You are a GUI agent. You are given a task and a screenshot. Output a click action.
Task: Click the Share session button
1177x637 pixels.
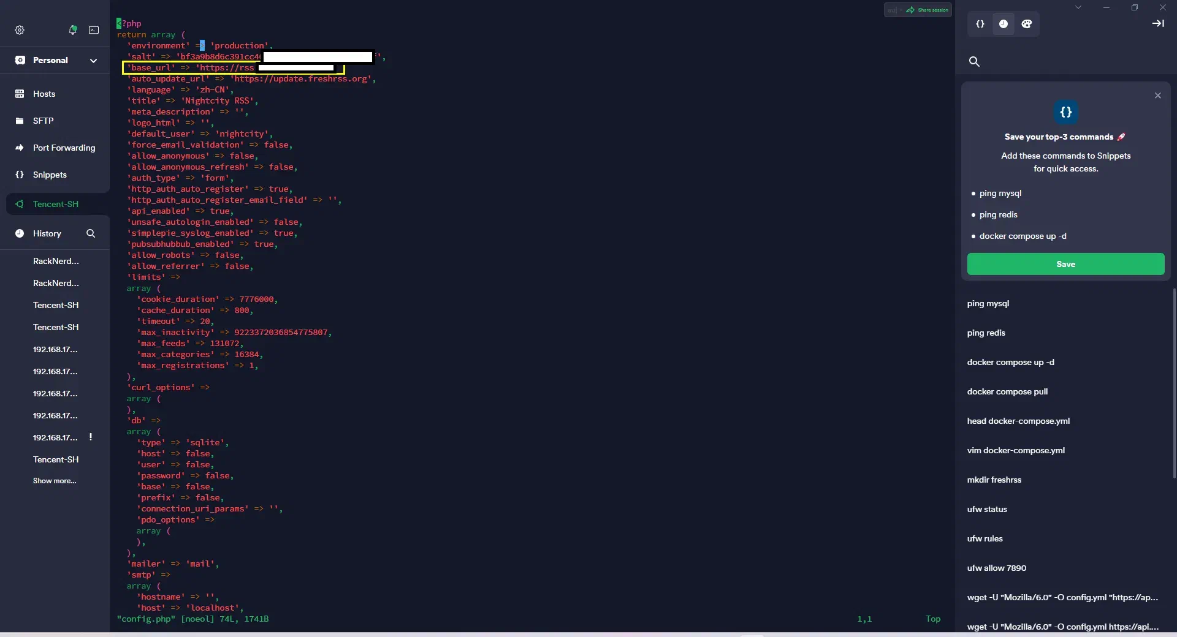pyautogui.click(x=928, y=10)
